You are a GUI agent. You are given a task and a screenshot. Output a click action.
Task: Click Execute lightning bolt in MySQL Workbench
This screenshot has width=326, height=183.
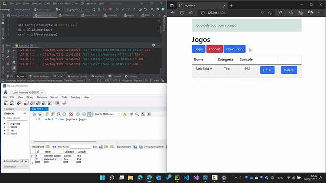47,114
